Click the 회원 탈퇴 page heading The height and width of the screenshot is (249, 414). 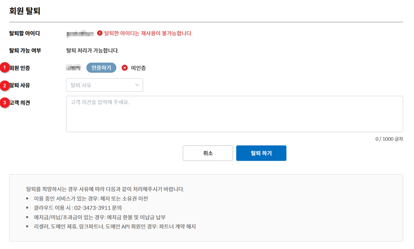(x=28, y=10)
